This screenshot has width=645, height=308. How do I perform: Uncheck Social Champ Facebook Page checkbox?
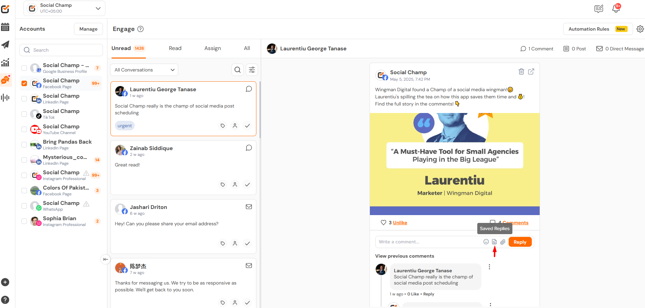[x=24, y=83]
